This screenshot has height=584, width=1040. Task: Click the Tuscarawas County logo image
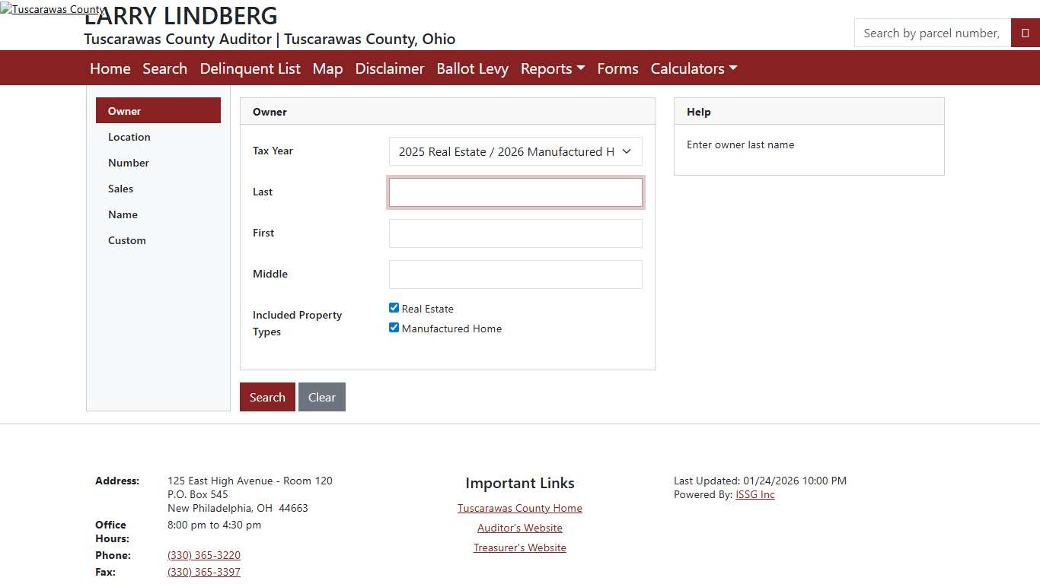point(53,10)
